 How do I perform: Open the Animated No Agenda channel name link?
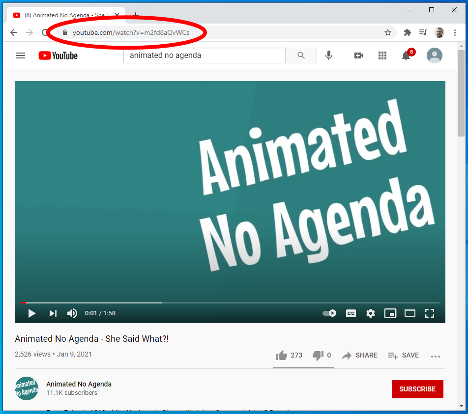tap(79, 384)
